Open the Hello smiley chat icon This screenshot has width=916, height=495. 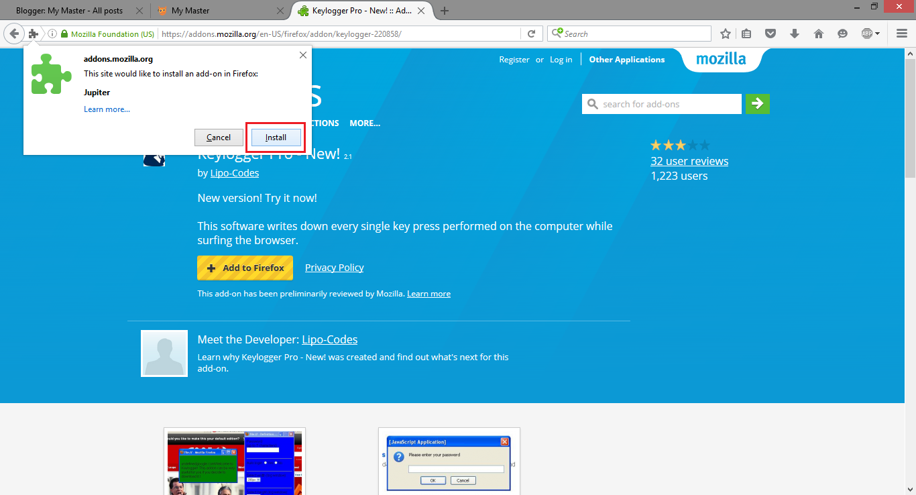(843, 34)
